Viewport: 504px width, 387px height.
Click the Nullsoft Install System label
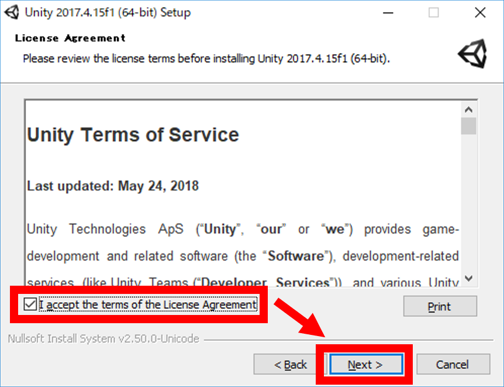point(103,339)
